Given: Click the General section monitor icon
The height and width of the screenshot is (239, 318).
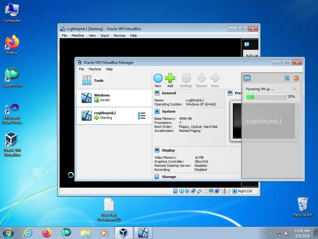Looking at the screenshot, I should coord(157,93).
